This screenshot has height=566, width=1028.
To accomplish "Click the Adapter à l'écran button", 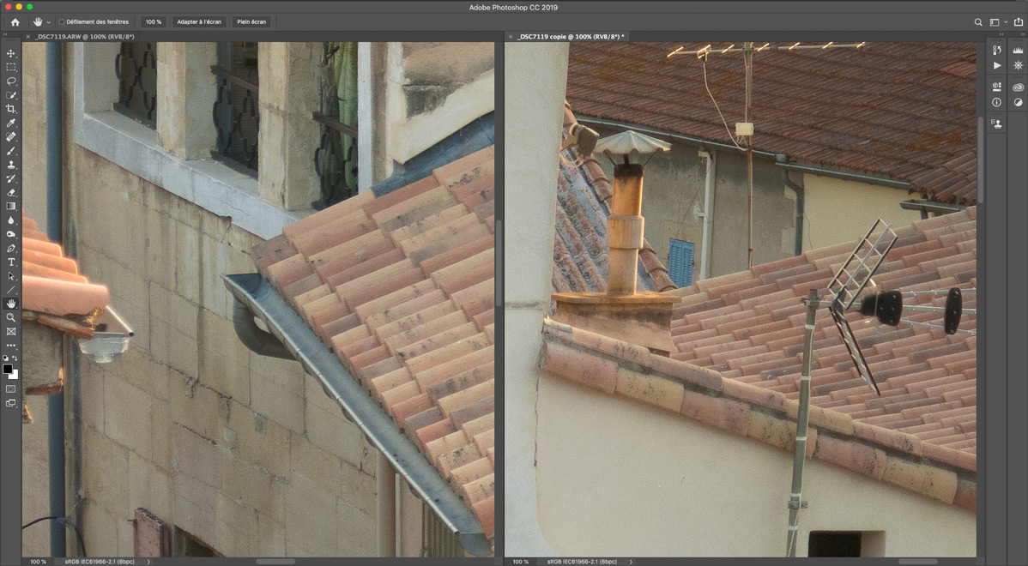I will pos(198,22).
